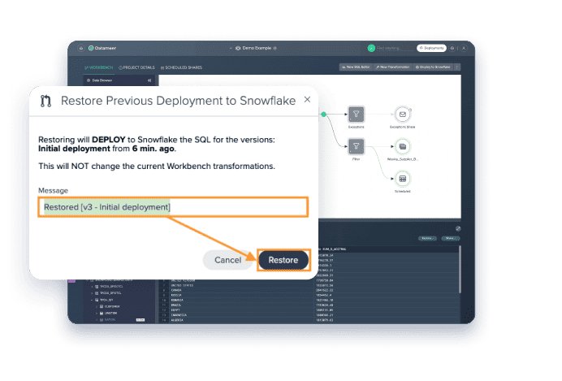Click New Transformation in the toolbar

393,67
